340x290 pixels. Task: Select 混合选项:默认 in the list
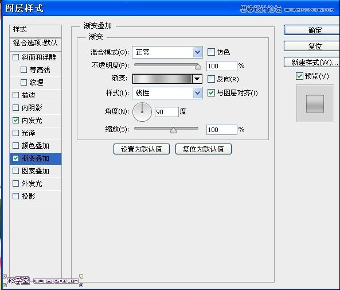click(x=36, y=44)
